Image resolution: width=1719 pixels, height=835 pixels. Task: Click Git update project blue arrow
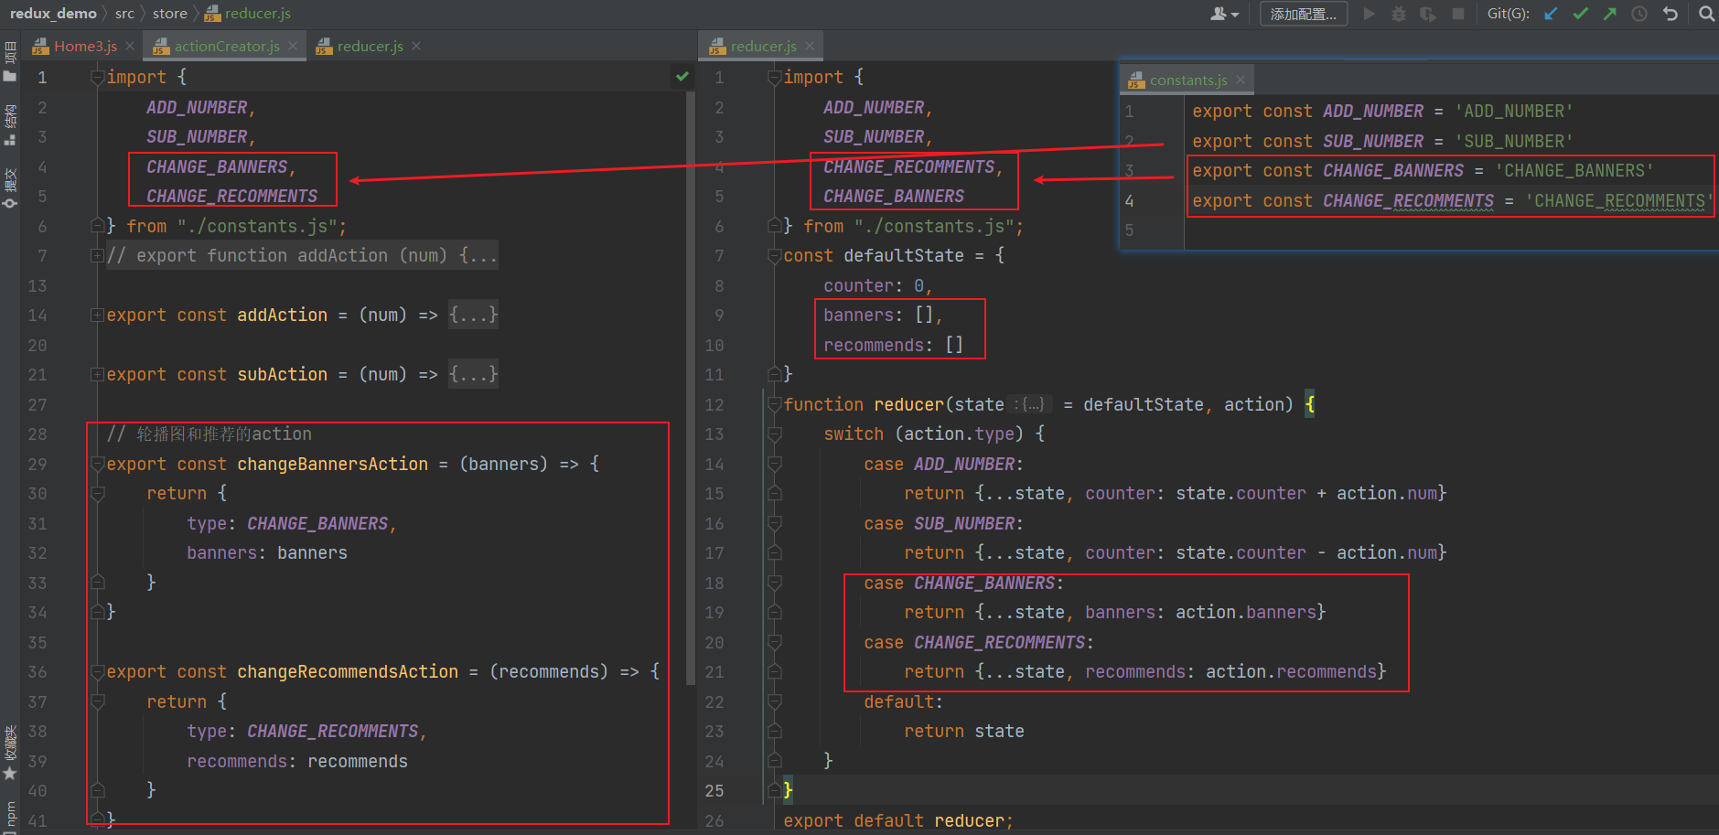pyautogui.click(x=1550, y=14)
